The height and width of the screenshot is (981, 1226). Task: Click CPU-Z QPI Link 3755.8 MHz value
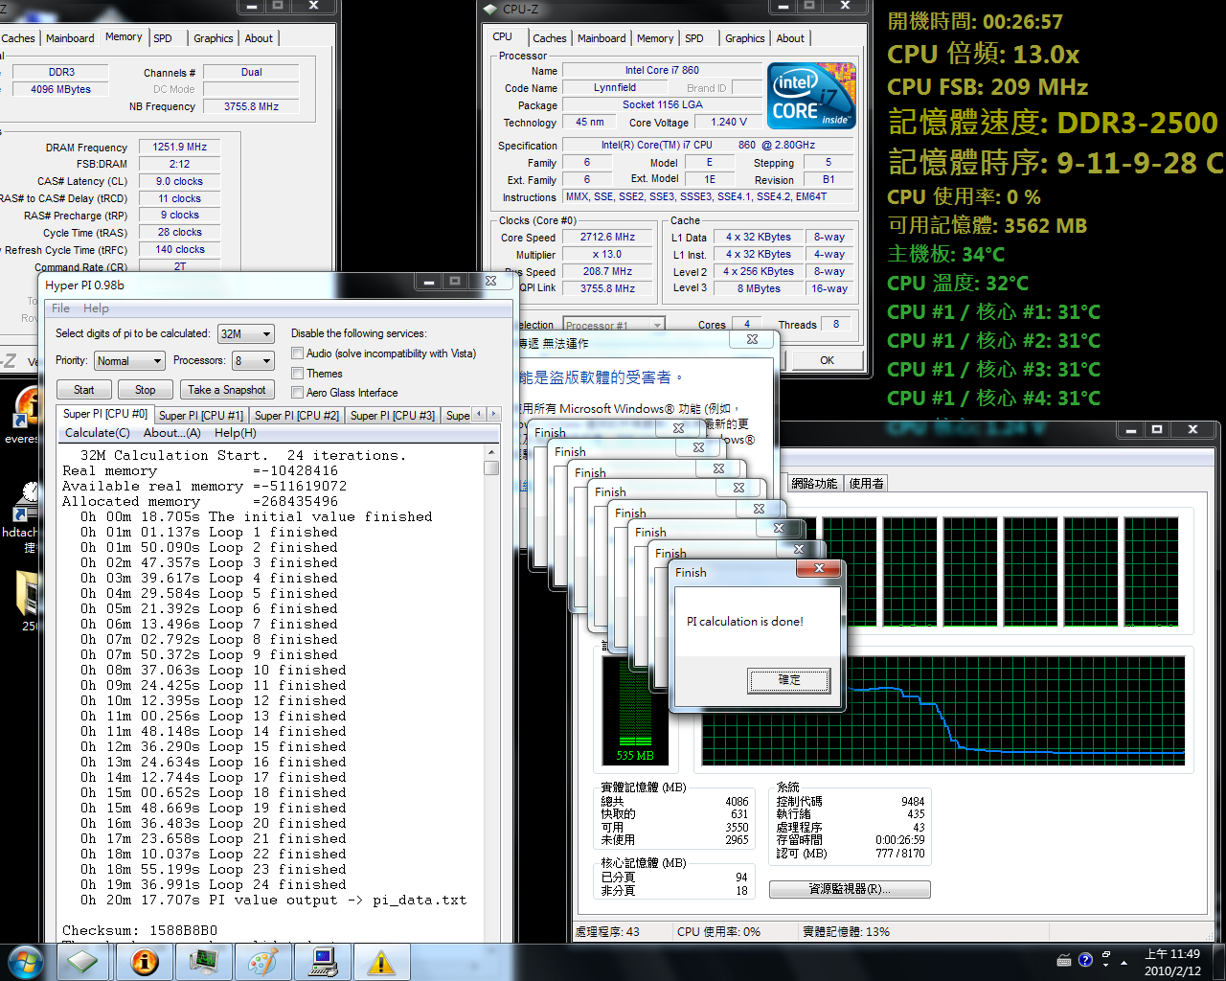(608, 287)
